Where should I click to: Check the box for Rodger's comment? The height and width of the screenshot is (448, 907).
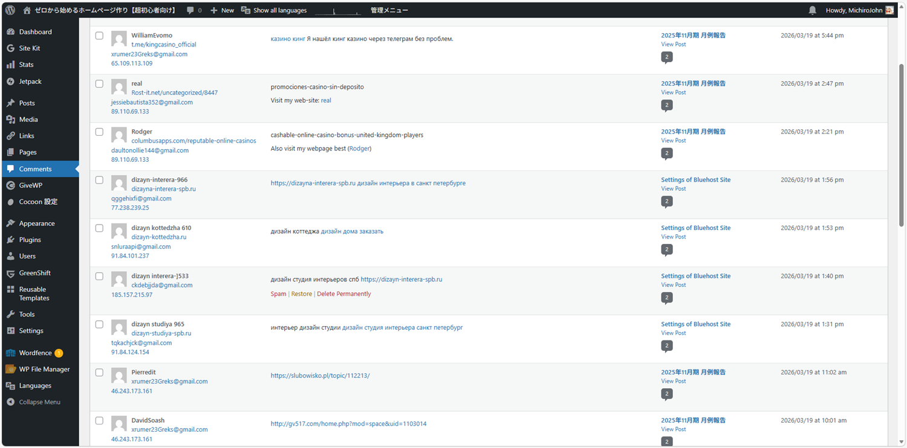pos(99,132)
